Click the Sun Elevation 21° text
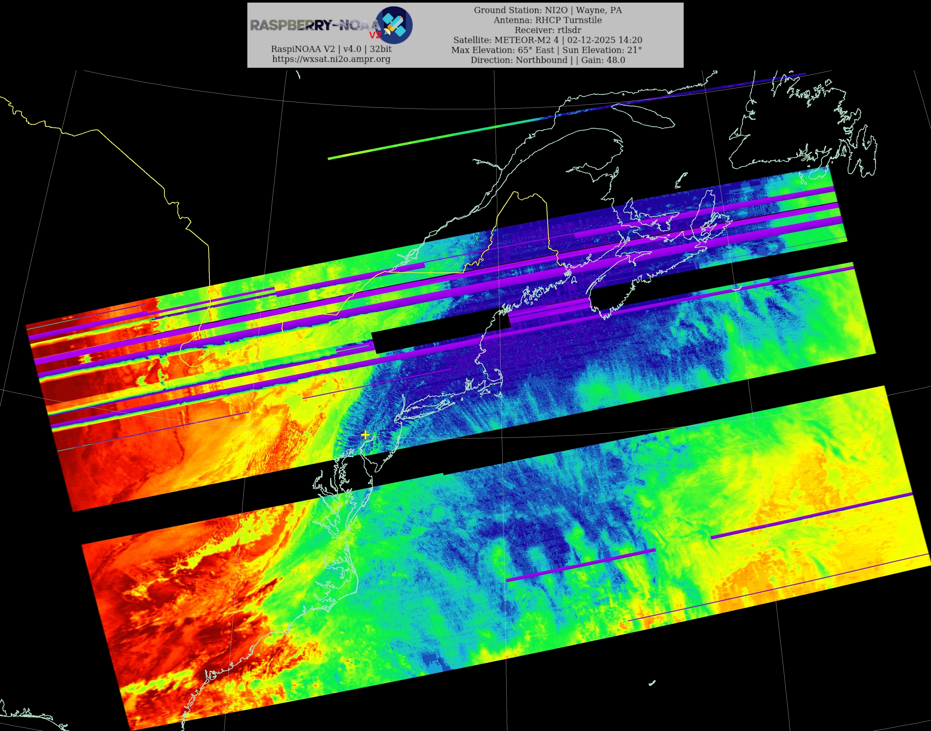 [x=602, y=50]
